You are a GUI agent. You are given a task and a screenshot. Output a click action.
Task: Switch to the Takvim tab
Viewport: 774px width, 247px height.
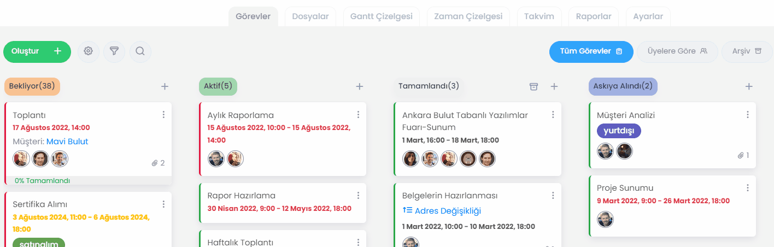539,16
